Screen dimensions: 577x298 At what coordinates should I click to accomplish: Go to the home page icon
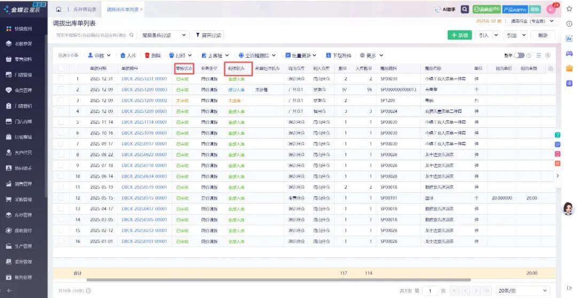click(59, 9)
